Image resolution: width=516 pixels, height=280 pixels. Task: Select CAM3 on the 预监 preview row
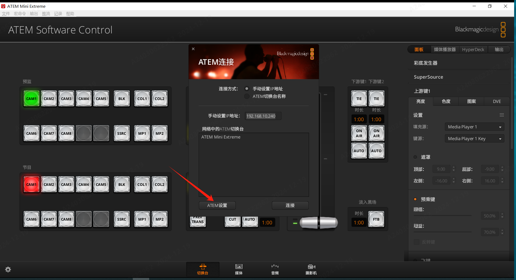tap(66, 99)
